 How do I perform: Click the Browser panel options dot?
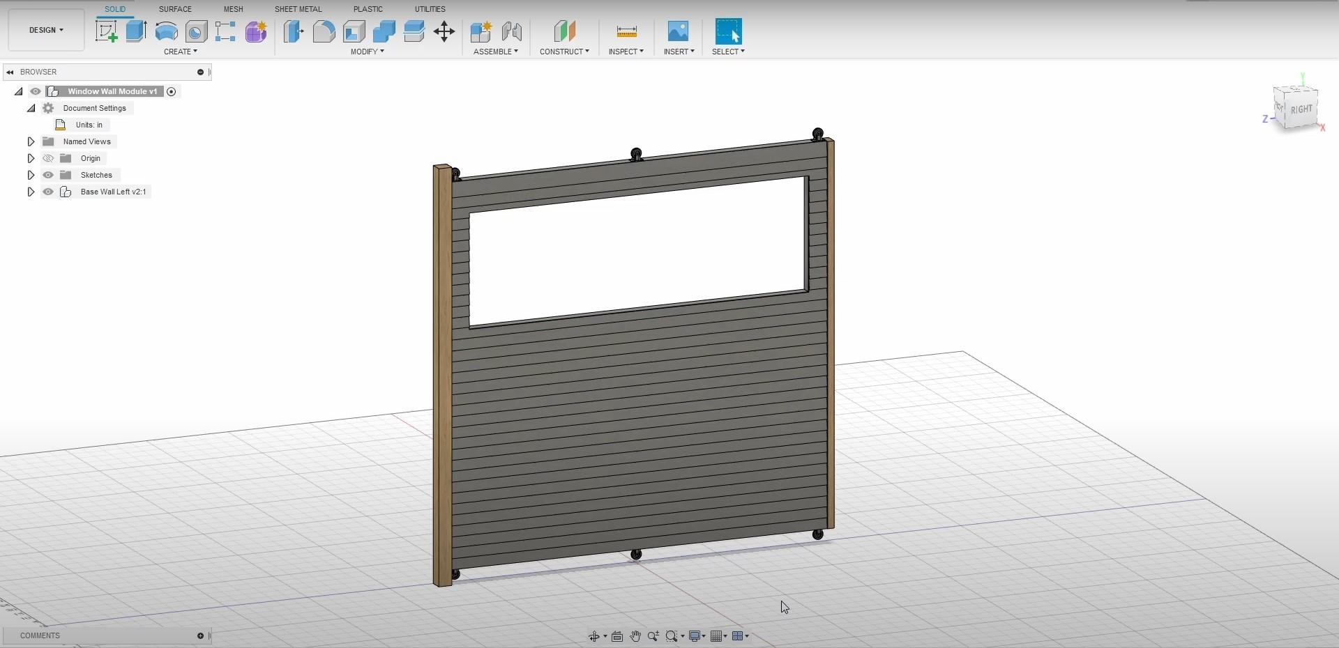click(200, 72)
